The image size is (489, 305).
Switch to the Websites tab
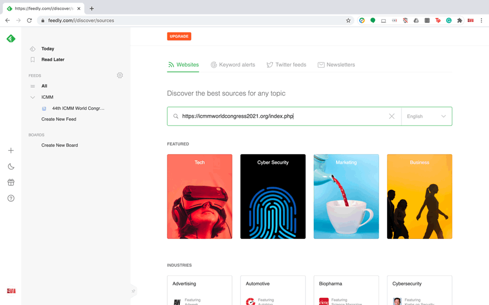183,65
